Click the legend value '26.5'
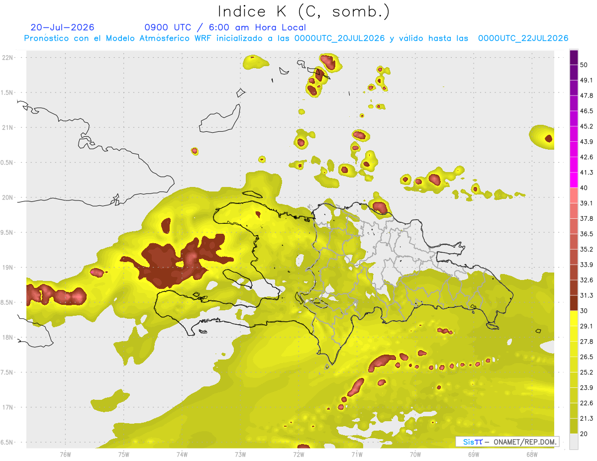597x461 pixels. [x=587, y=357]
